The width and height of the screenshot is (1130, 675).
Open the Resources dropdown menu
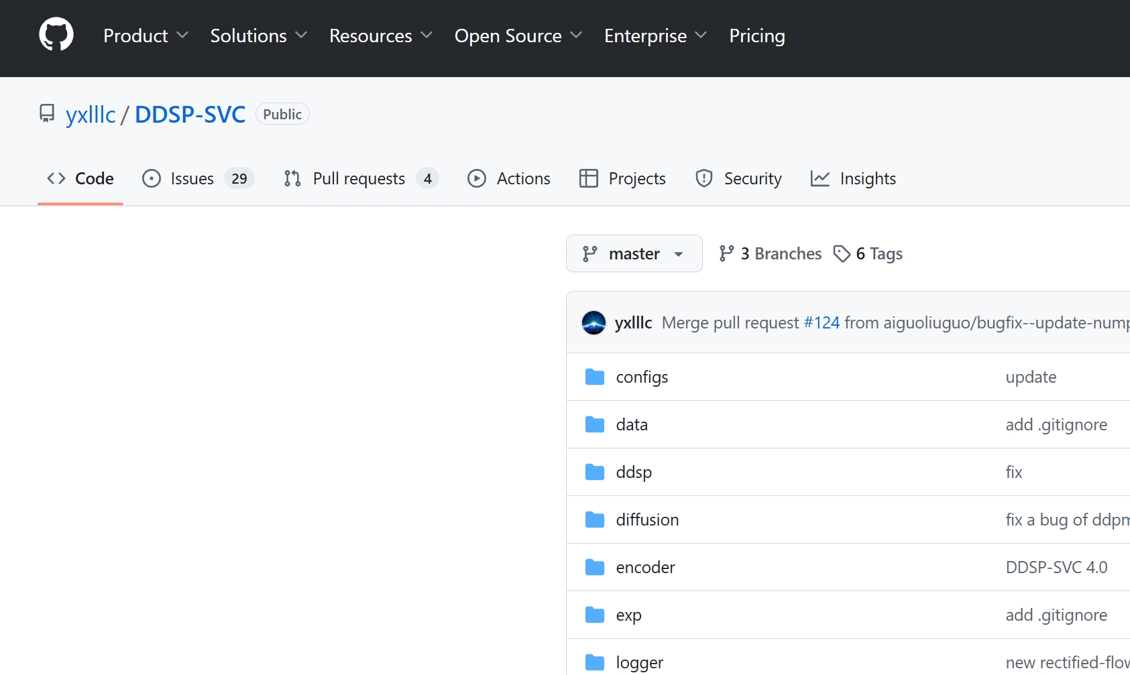coord(380,36)
